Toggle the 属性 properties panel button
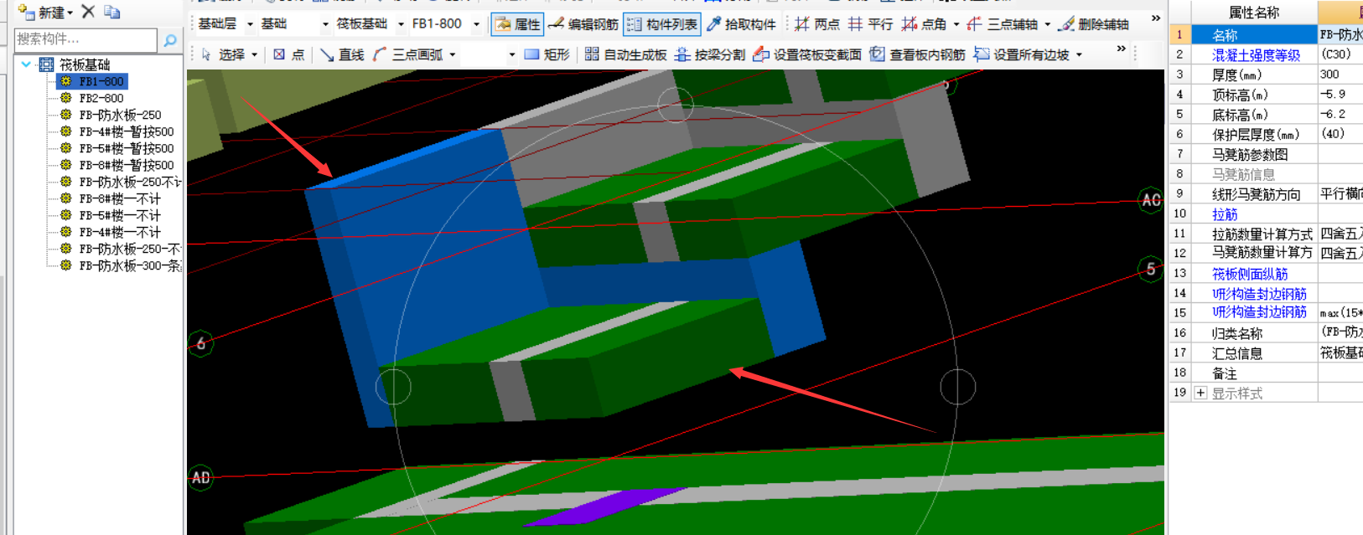1363x535 pixels. pos(517,24)
